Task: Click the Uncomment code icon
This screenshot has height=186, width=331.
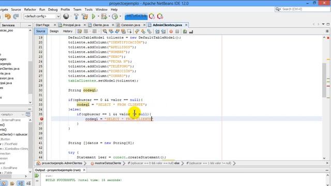Action: (191, 32)
